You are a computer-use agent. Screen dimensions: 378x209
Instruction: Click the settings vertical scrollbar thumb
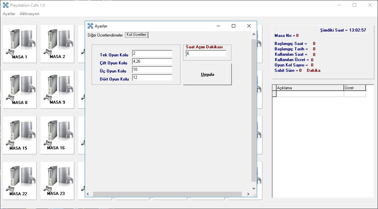point(254,110)
